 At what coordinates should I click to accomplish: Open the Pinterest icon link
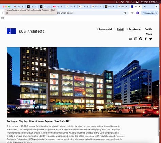(x=141, y=39)
